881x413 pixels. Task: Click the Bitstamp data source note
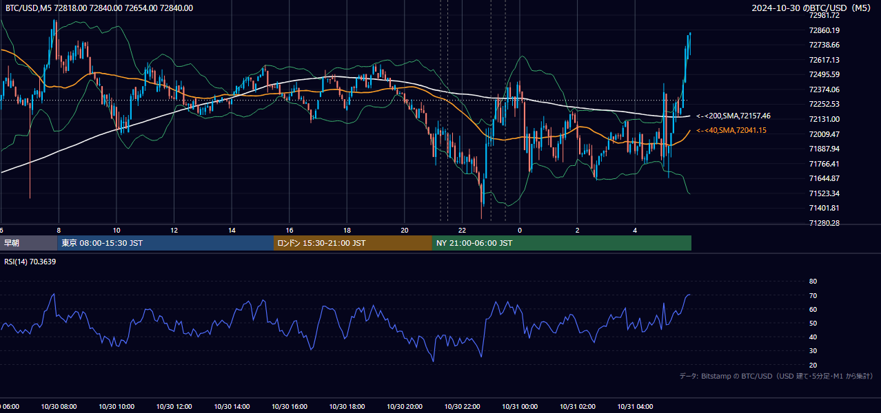(776, 376)
